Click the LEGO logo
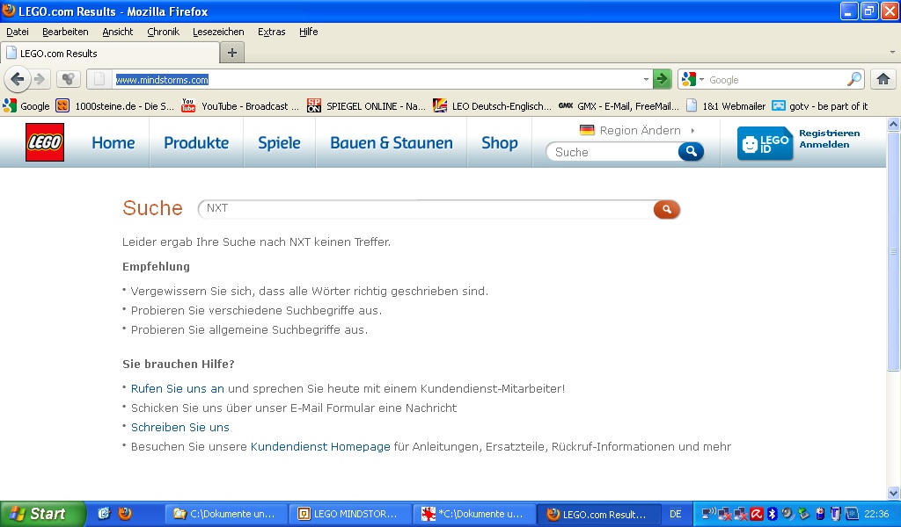The height and width of the screenshot is (527, 901). 44,143
